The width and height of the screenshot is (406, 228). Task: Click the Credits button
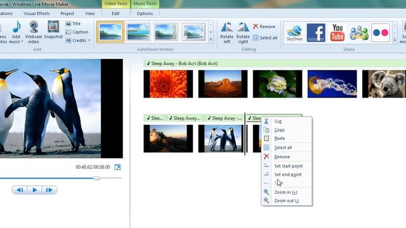click(x=76, y=41)
